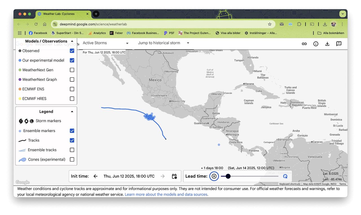Open the init time calendar picker

click(174, 176)
